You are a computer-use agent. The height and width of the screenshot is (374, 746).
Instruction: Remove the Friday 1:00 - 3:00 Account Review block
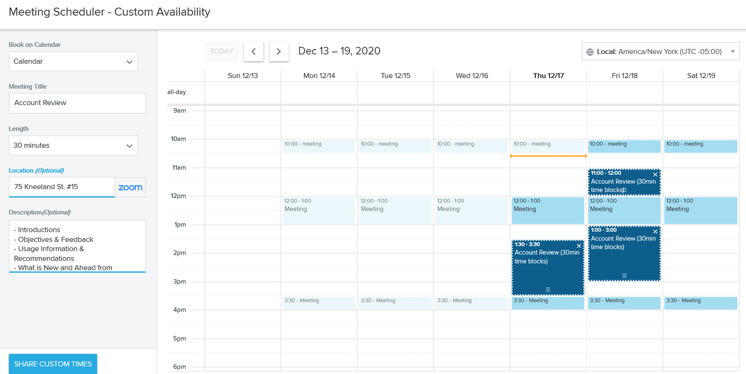click(x=655, y=231)
